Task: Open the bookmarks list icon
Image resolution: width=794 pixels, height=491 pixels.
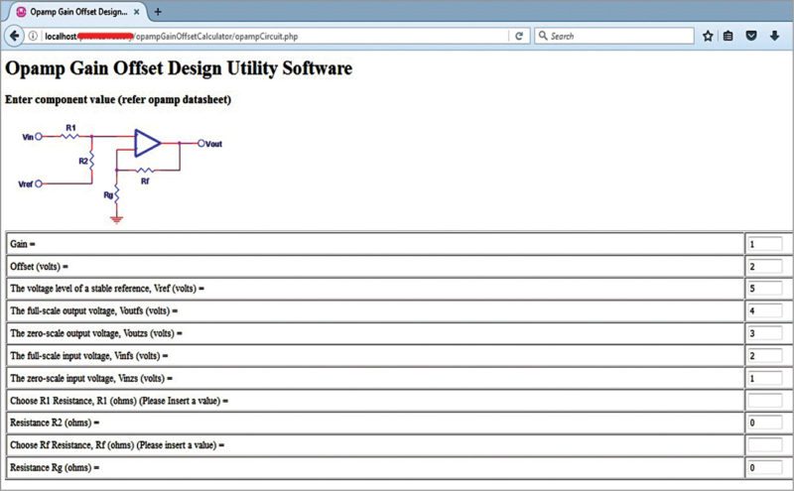Action: click(728, 36)
